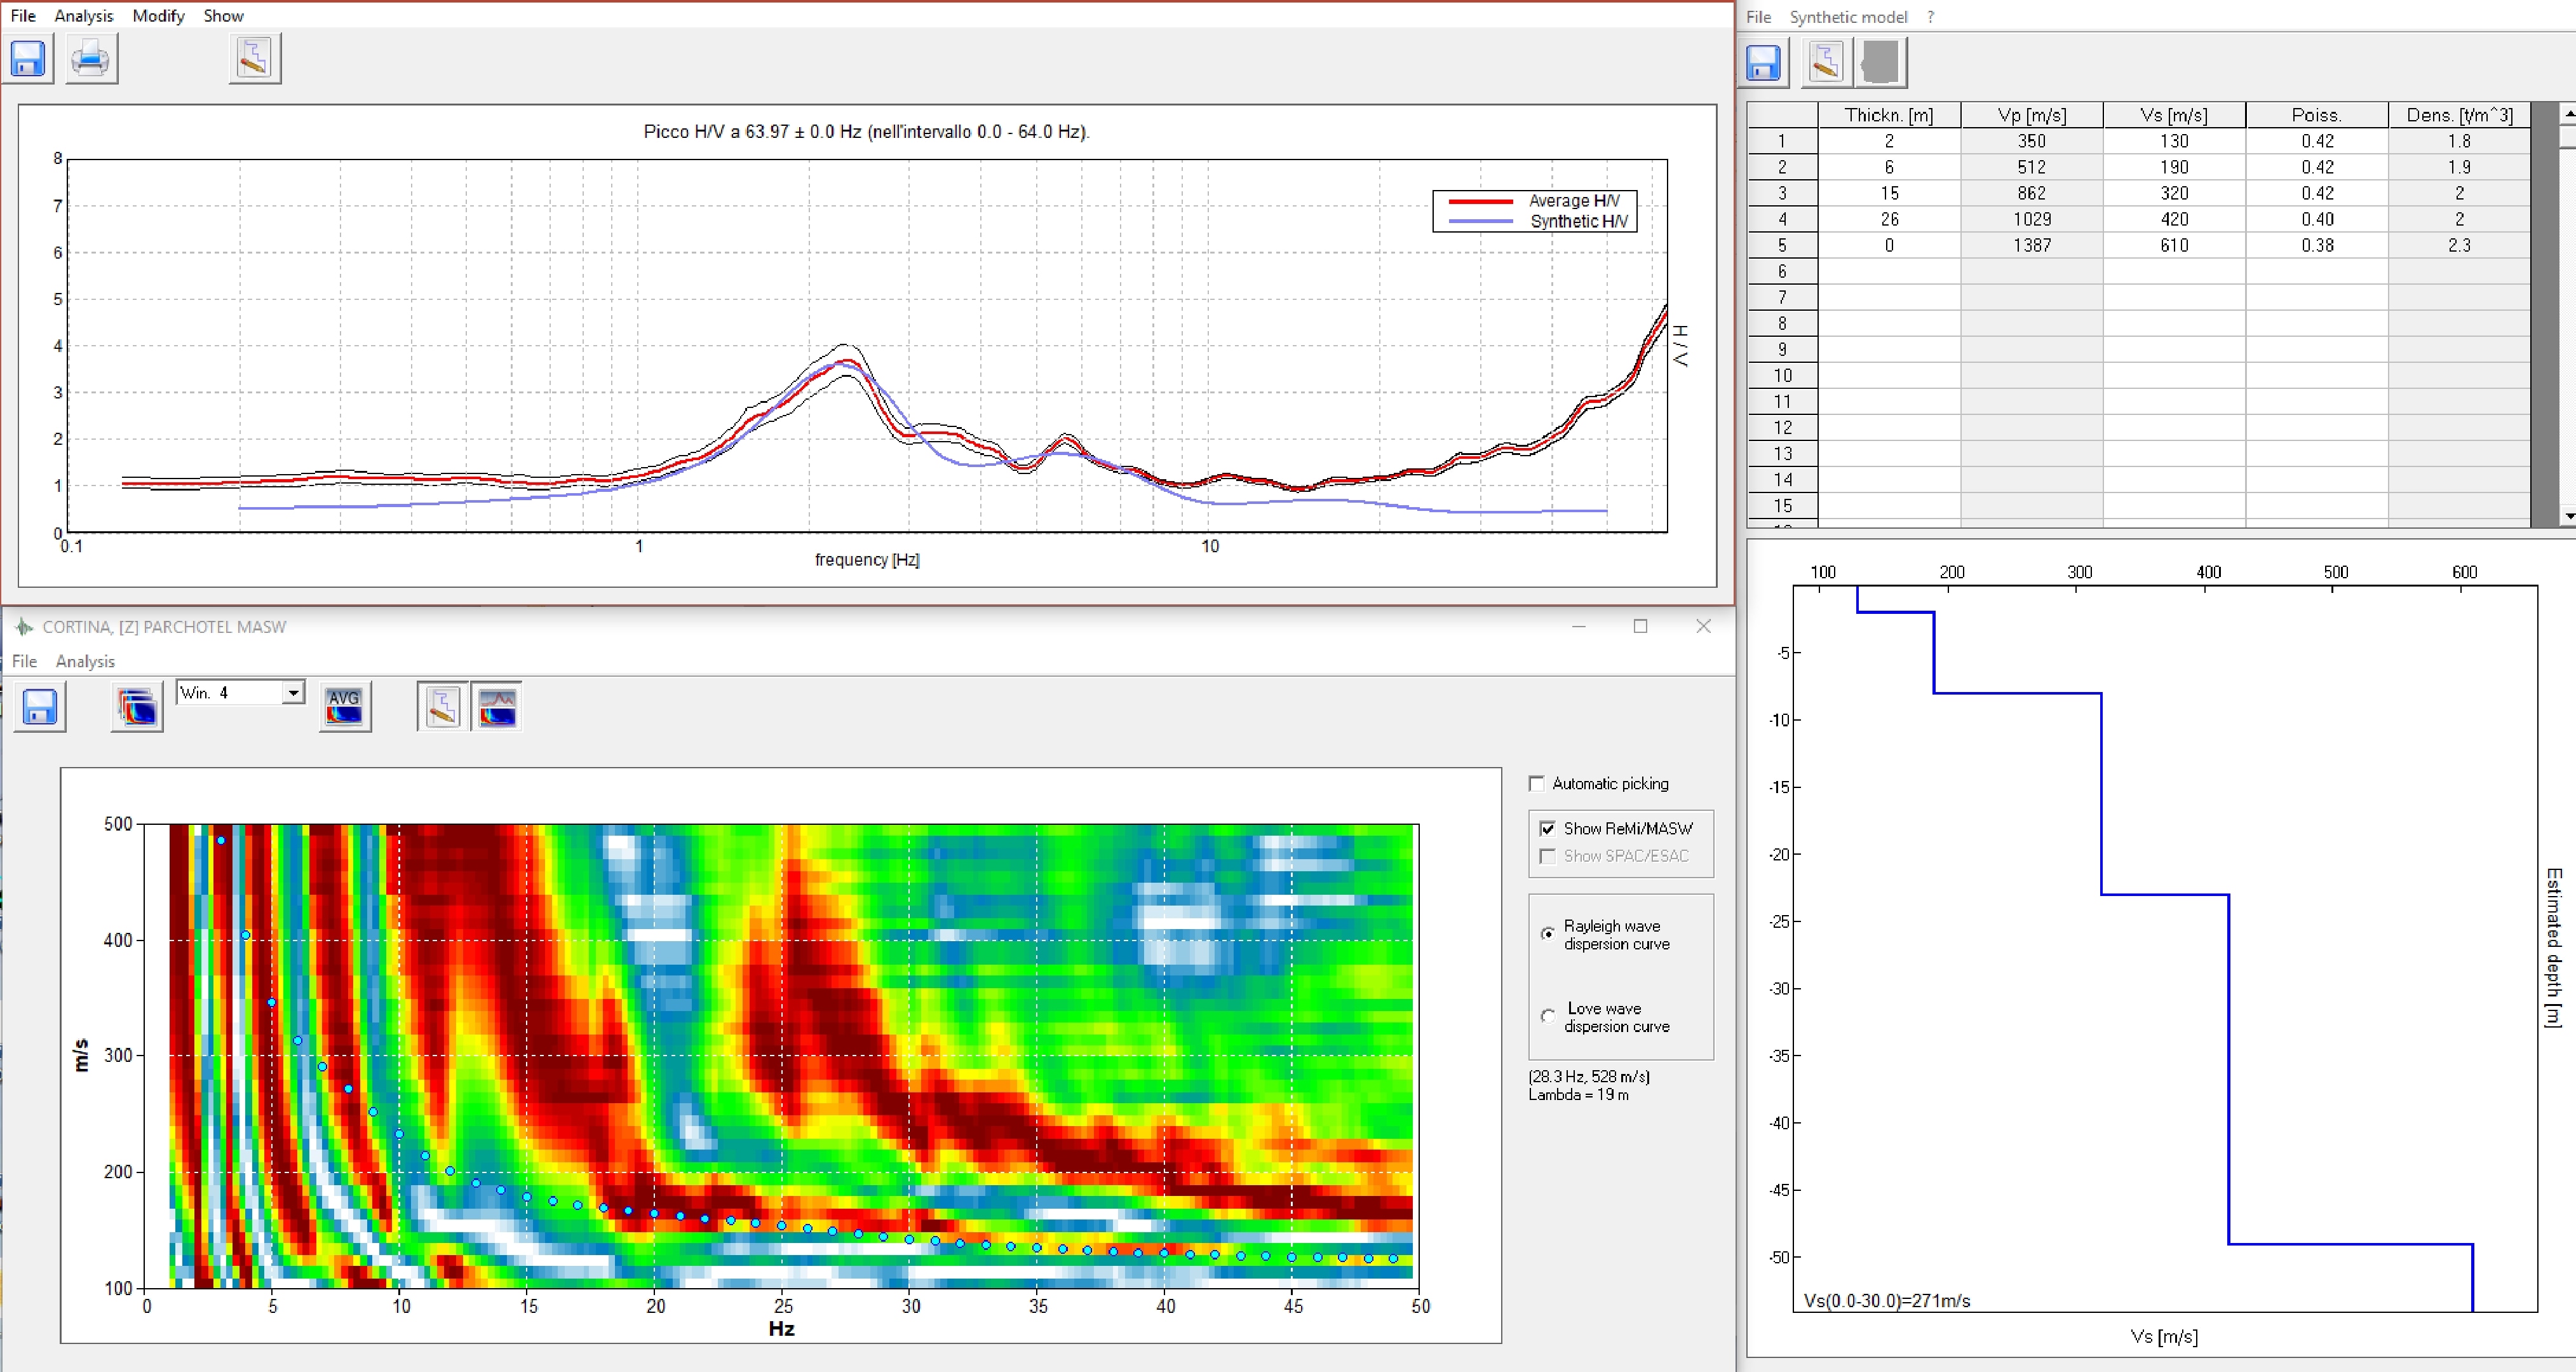This screenshot has width=2576, height=1372.
Task: Open the Show menu
Action: (x=223, y=16)
